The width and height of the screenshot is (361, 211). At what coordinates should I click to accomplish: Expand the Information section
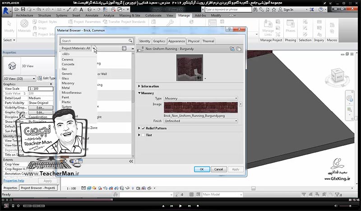139,86
